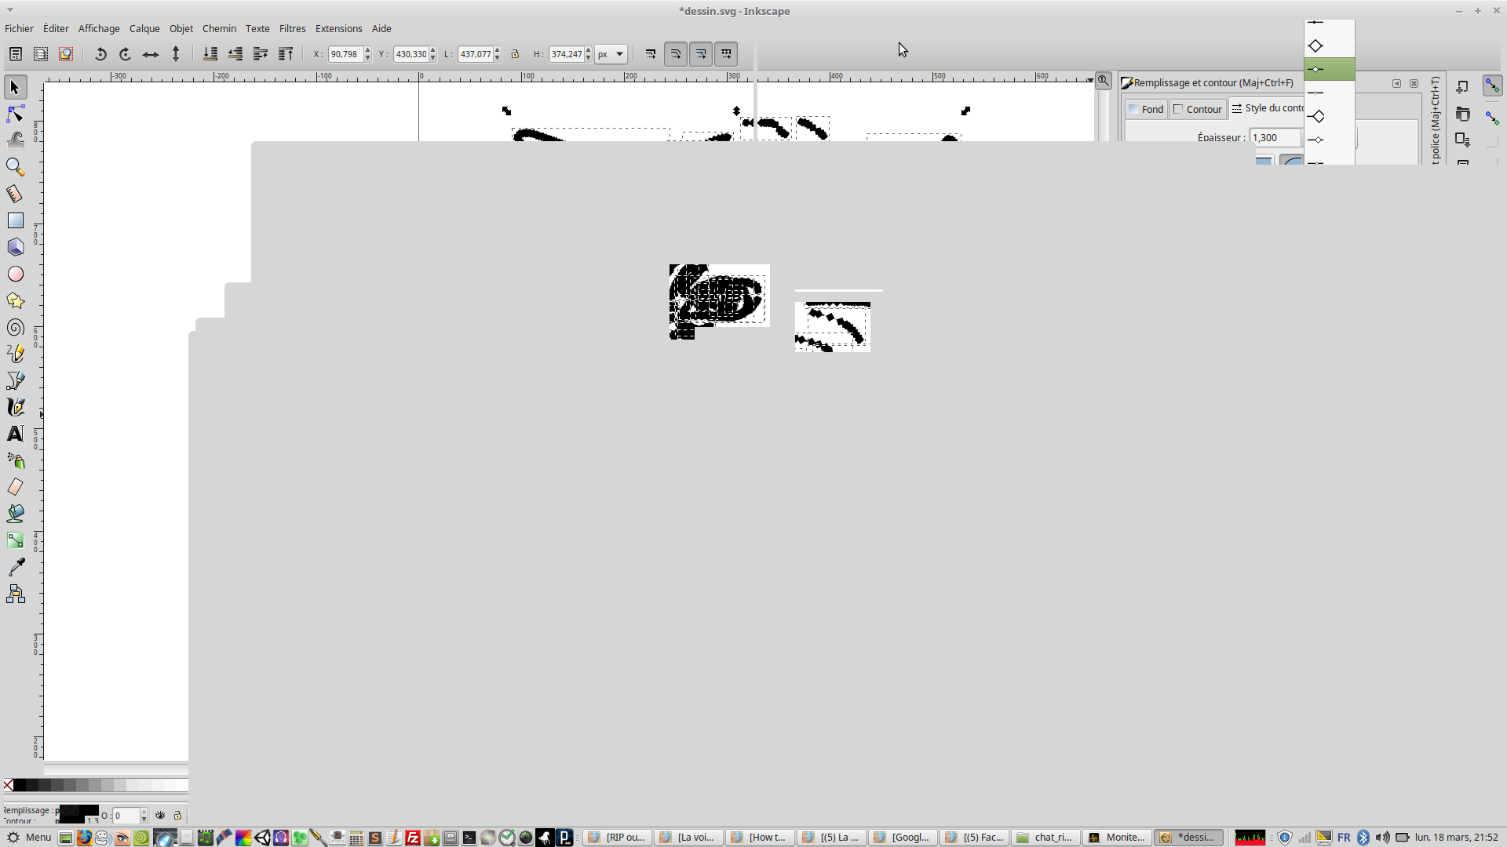This screenshot has width=1507, height=847.
Task: Choose the Ellipse tool
Action: [15, 274]
